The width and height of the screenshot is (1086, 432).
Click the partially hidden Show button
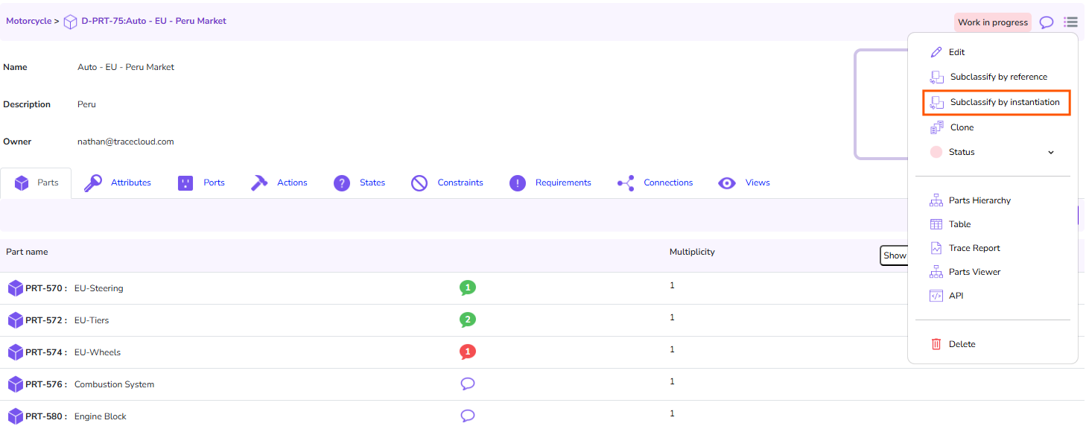893,255
